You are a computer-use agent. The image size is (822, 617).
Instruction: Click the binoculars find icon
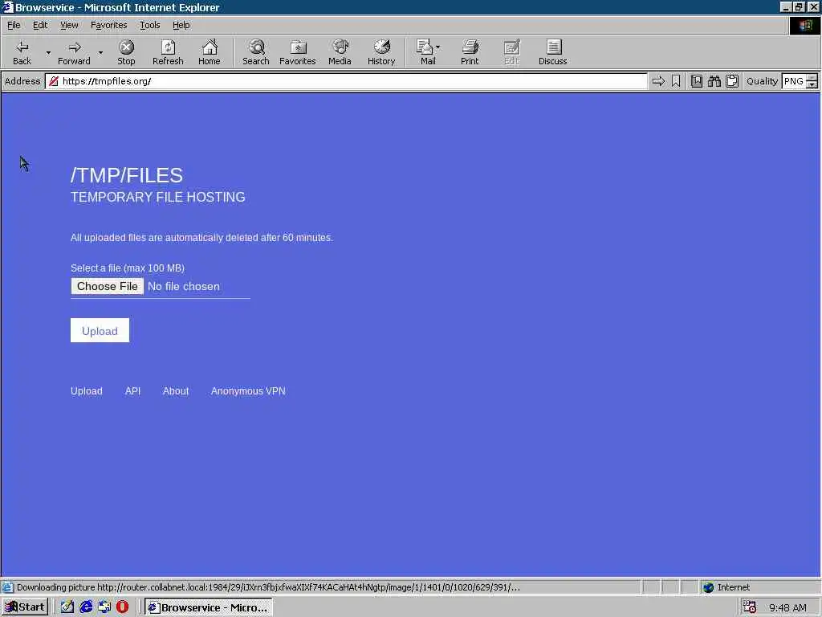pos(714,81)
